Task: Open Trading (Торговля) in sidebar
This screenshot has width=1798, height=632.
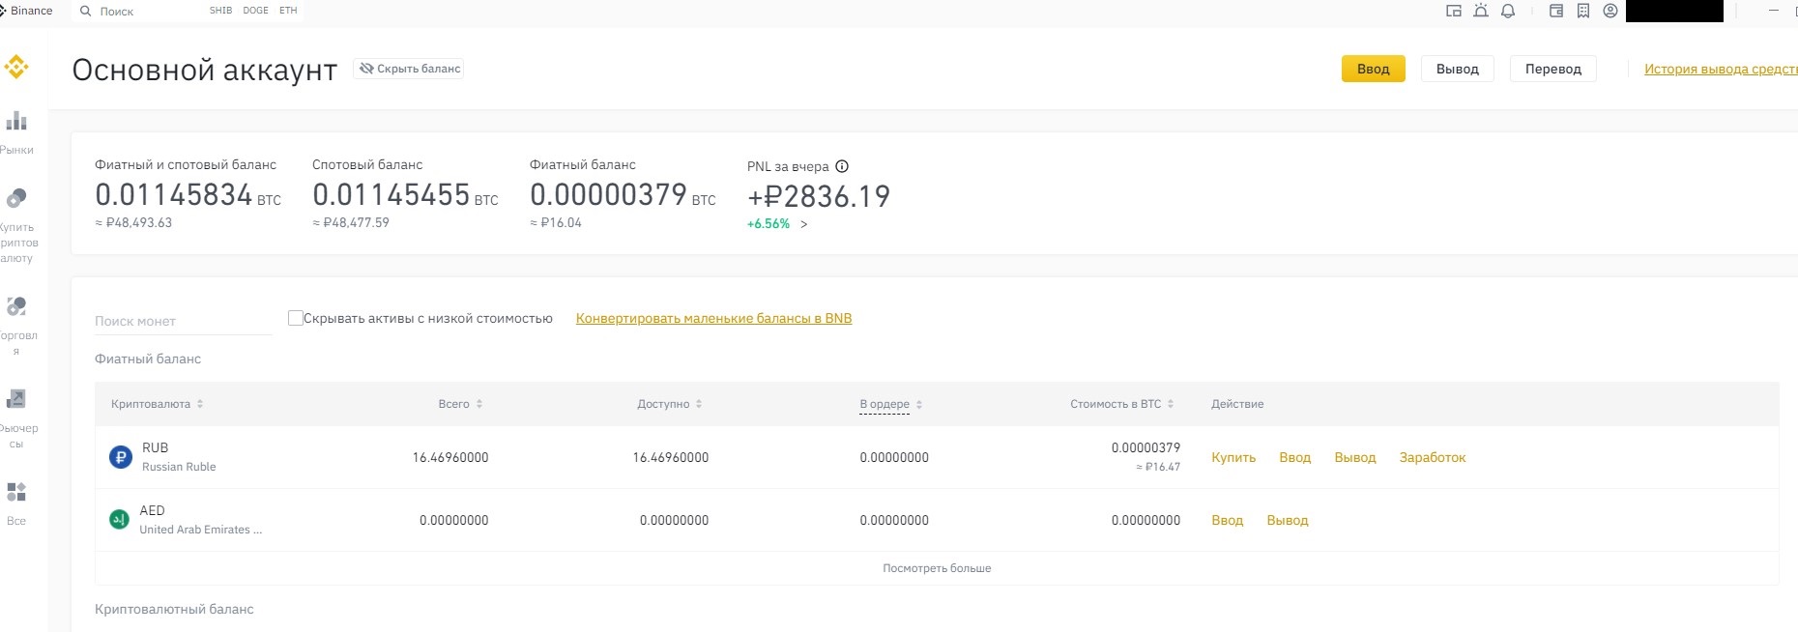Action: pos(16,328)
